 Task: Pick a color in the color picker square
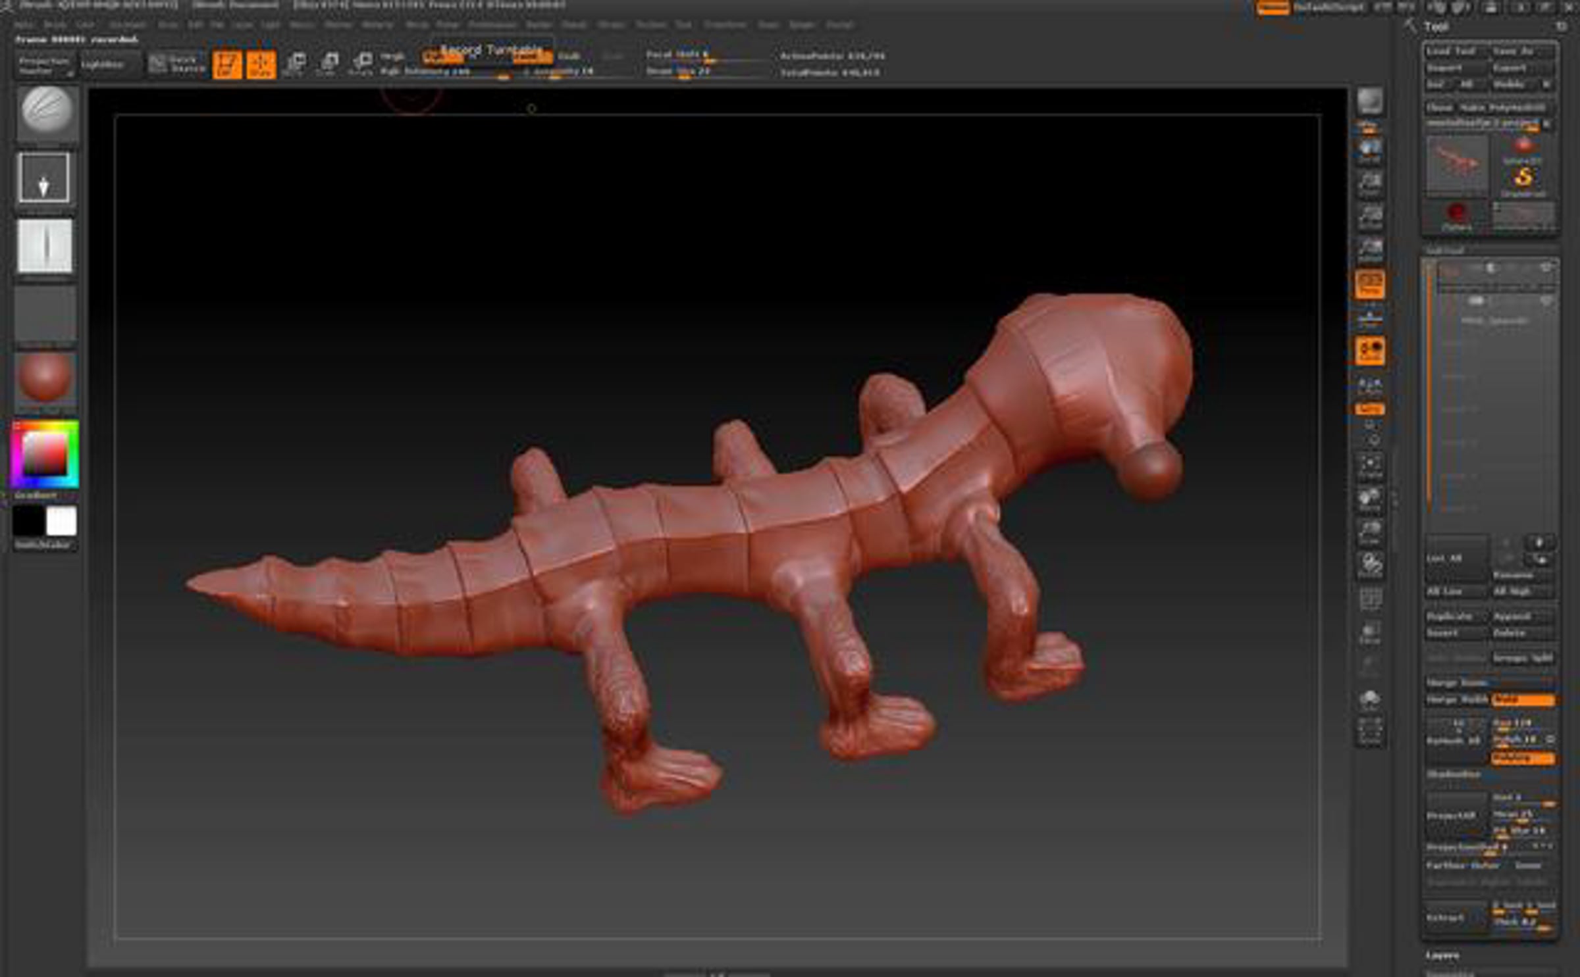(x=45, y=454)
